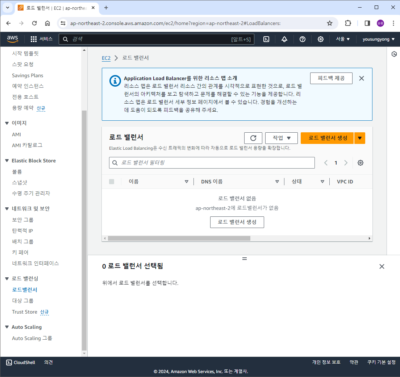Click the browser address bar URL
Screen dimensions: 400x377
(x=175, y=23)
